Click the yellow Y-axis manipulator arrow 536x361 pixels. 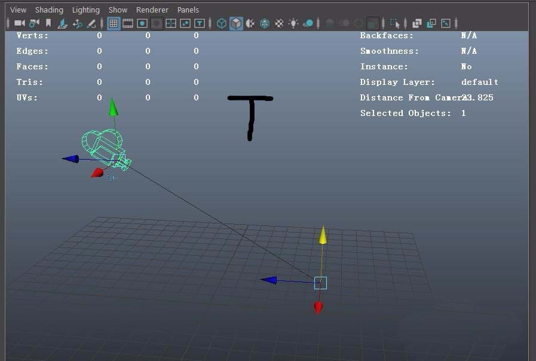pyautogui.click(x=323, y=235)
